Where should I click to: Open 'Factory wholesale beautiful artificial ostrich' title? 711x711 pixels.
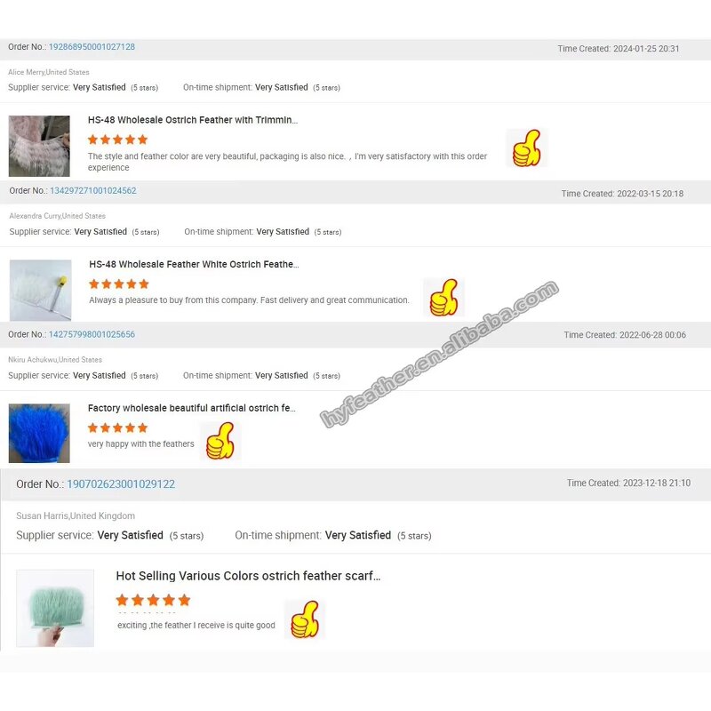coord(192,408)
